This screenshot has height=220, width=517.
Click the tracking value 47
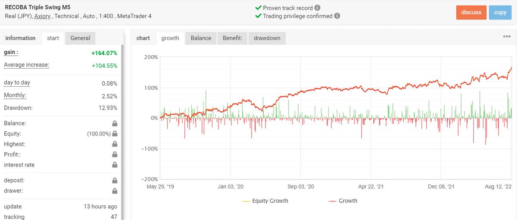[114, 217]
